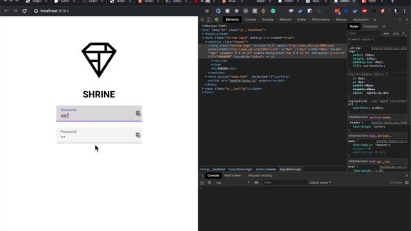Click the console Filter input

click(x=285, y=182)
